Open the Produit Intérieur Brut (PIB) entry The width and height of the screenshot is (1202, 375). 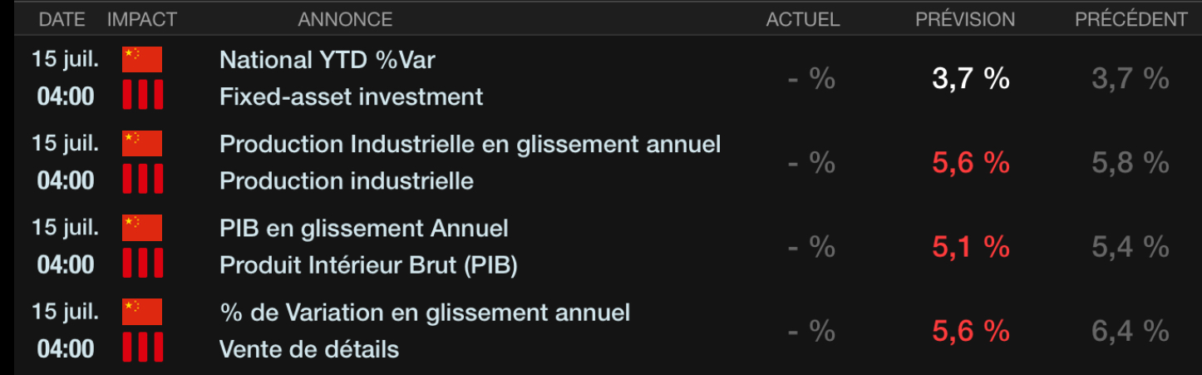(368, 264)
